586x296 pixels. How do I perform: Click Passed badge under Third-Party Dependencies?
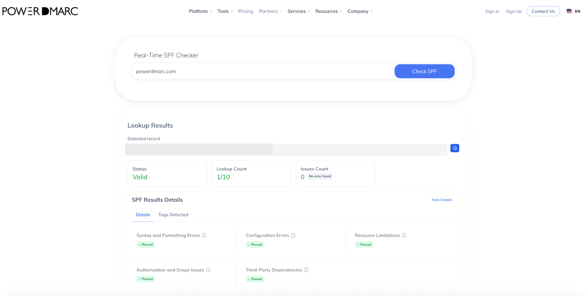click(255, 279)
